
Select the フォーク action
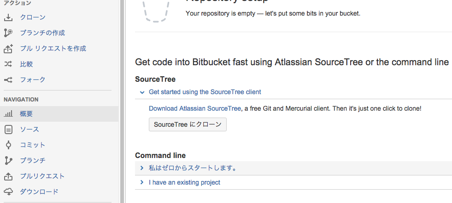pos(33,80)
